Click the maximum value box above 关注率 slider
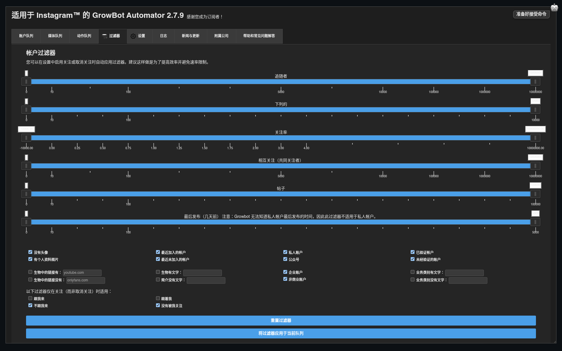The width and height of the screenshot is (562, 351). pos(535,129)
